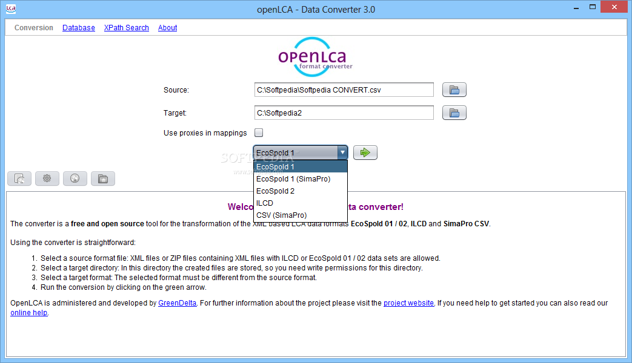Click instruction step 'Select a source format file'
632x363 pixels.
coord(240,258)
